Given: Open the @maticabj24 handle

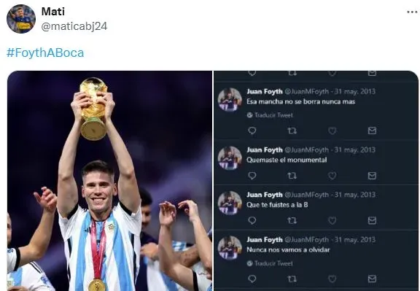Looking at the screenshot, I should click(74, 26).
